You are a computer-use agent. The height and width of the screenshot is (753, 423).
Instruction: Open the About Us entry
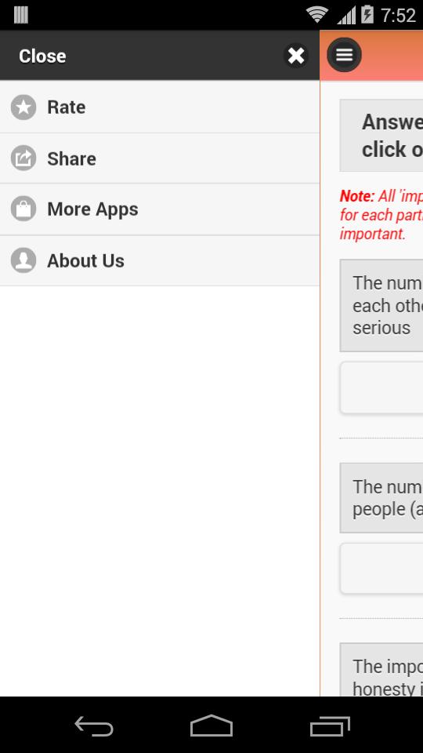pyautogui.click(x=160, y=260)
